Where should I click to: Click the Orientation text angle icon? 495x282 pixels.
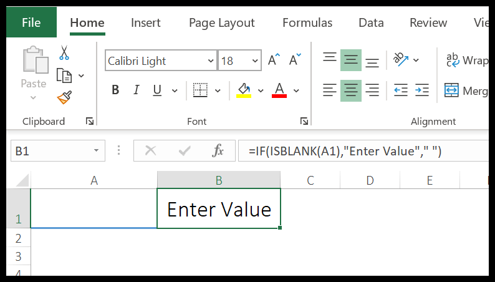pos(401,59)
